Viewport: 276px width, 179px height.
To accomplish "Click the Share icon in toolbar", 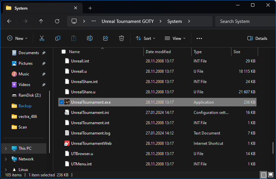I will pyautogui.click(x=106, y=39).
